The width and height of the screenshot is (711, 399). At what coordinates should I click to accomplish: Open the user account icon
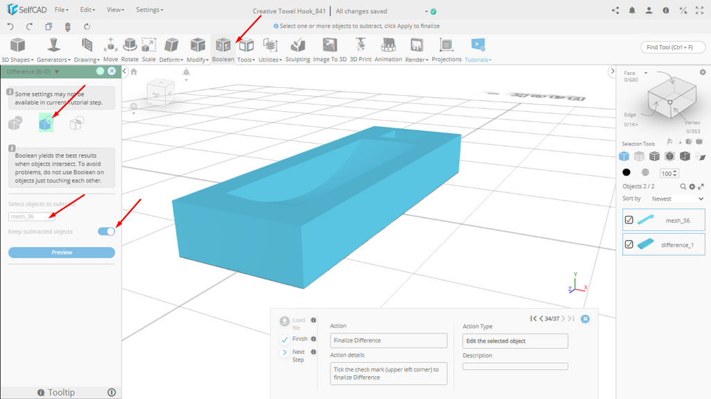649,10
